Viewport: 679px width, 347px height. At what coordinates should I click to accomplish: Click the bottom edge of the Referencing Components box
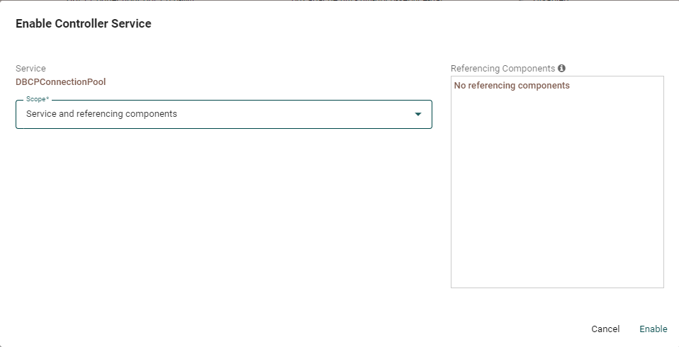[x=557, y=288]
